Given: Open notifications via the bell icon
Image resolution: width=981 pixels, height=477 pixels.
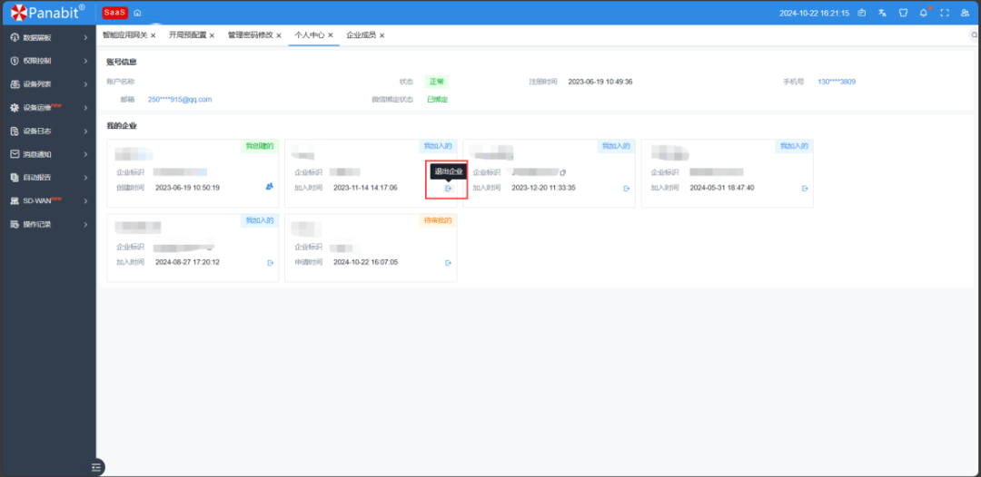Looking at the screenshot, I should pyautogui.click(x=924, y=13).
